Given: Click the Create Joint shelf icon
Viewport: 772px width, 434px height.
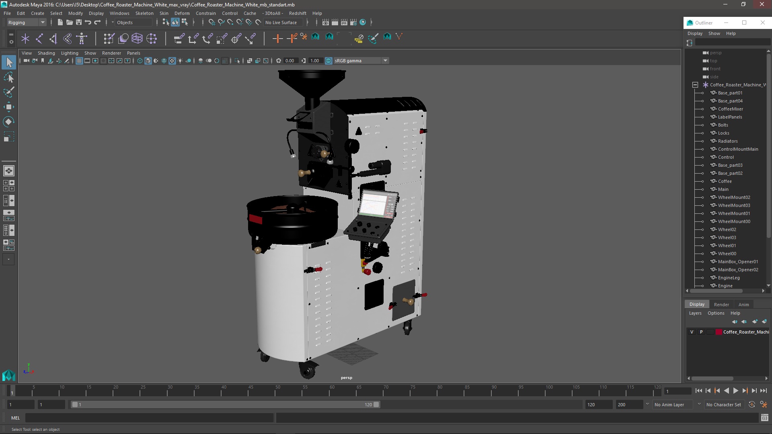Looking at the screenshot, I should 39,39.
